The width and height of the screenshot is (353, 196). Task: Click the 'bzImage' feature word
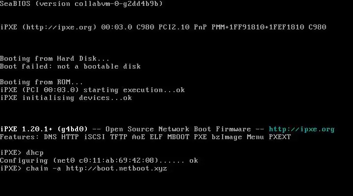[227, 137]
